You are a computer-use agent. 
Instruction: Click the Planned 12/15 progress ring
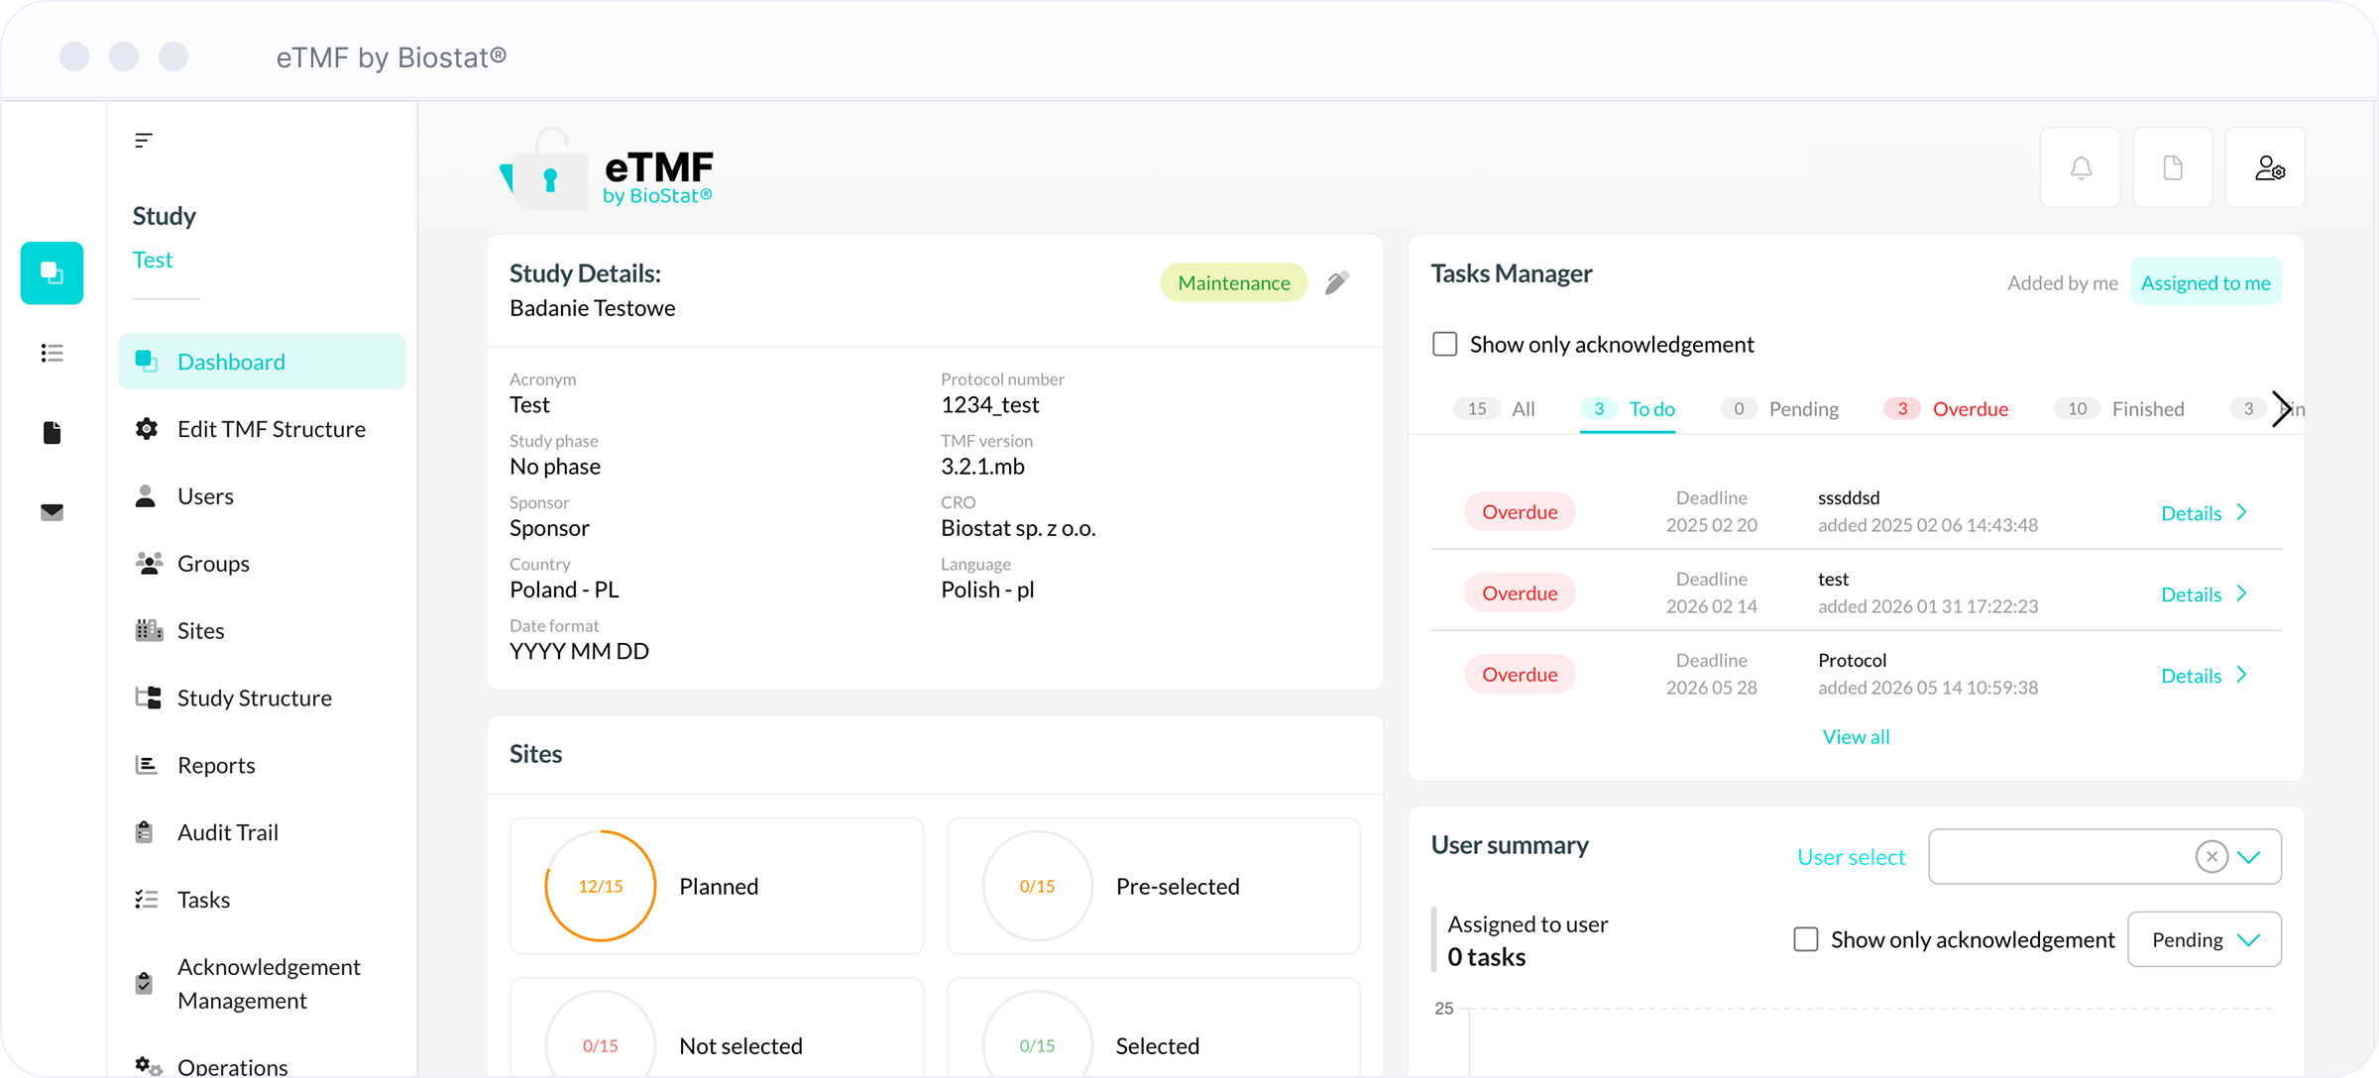tap(601, 886)
